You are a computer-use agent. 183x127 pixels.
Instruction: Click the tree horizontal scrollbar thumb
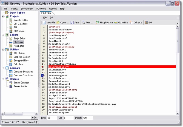pyautogui.click(x=14, y=114)
